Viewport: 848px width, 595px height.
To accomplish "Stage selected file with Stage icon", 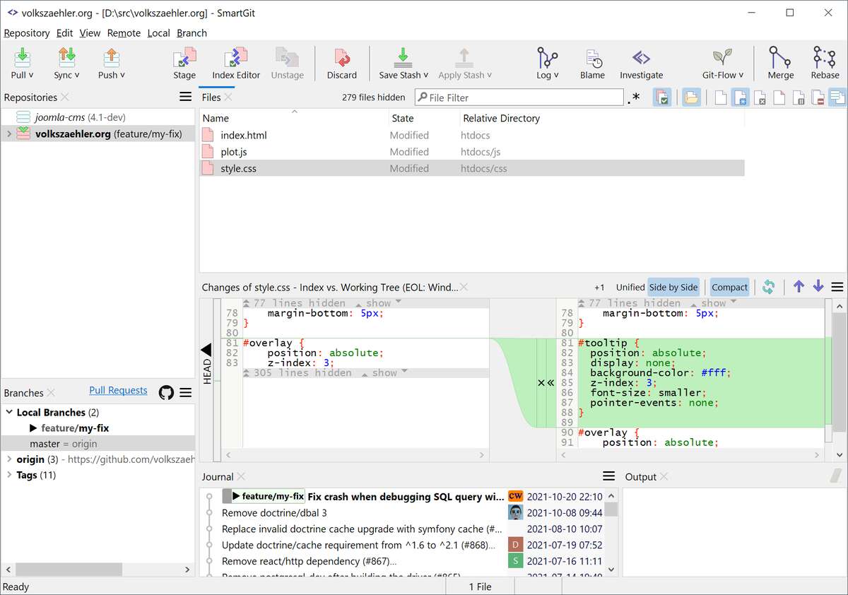I will pos(184,57).
